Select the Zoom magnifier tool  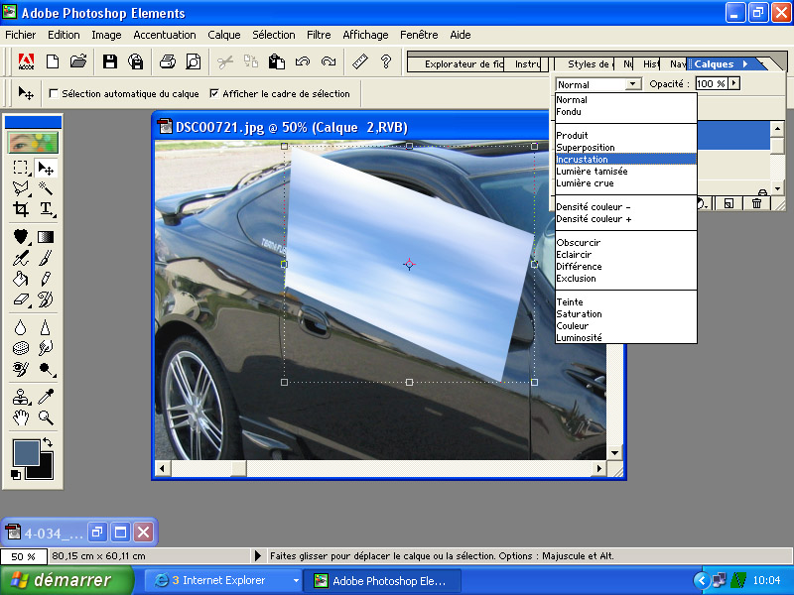(x=46, y=417)
